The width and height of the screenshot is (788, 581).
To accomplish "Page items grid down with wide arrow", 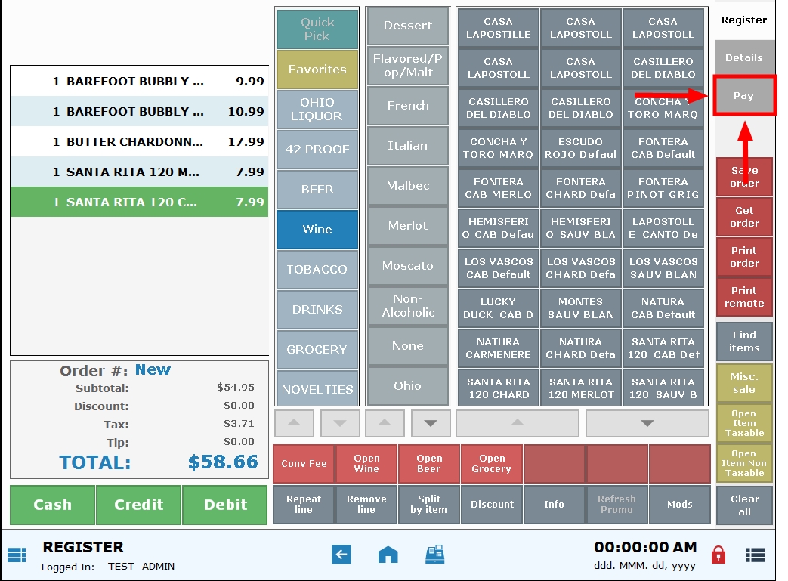I will click(x=647, y=423).
